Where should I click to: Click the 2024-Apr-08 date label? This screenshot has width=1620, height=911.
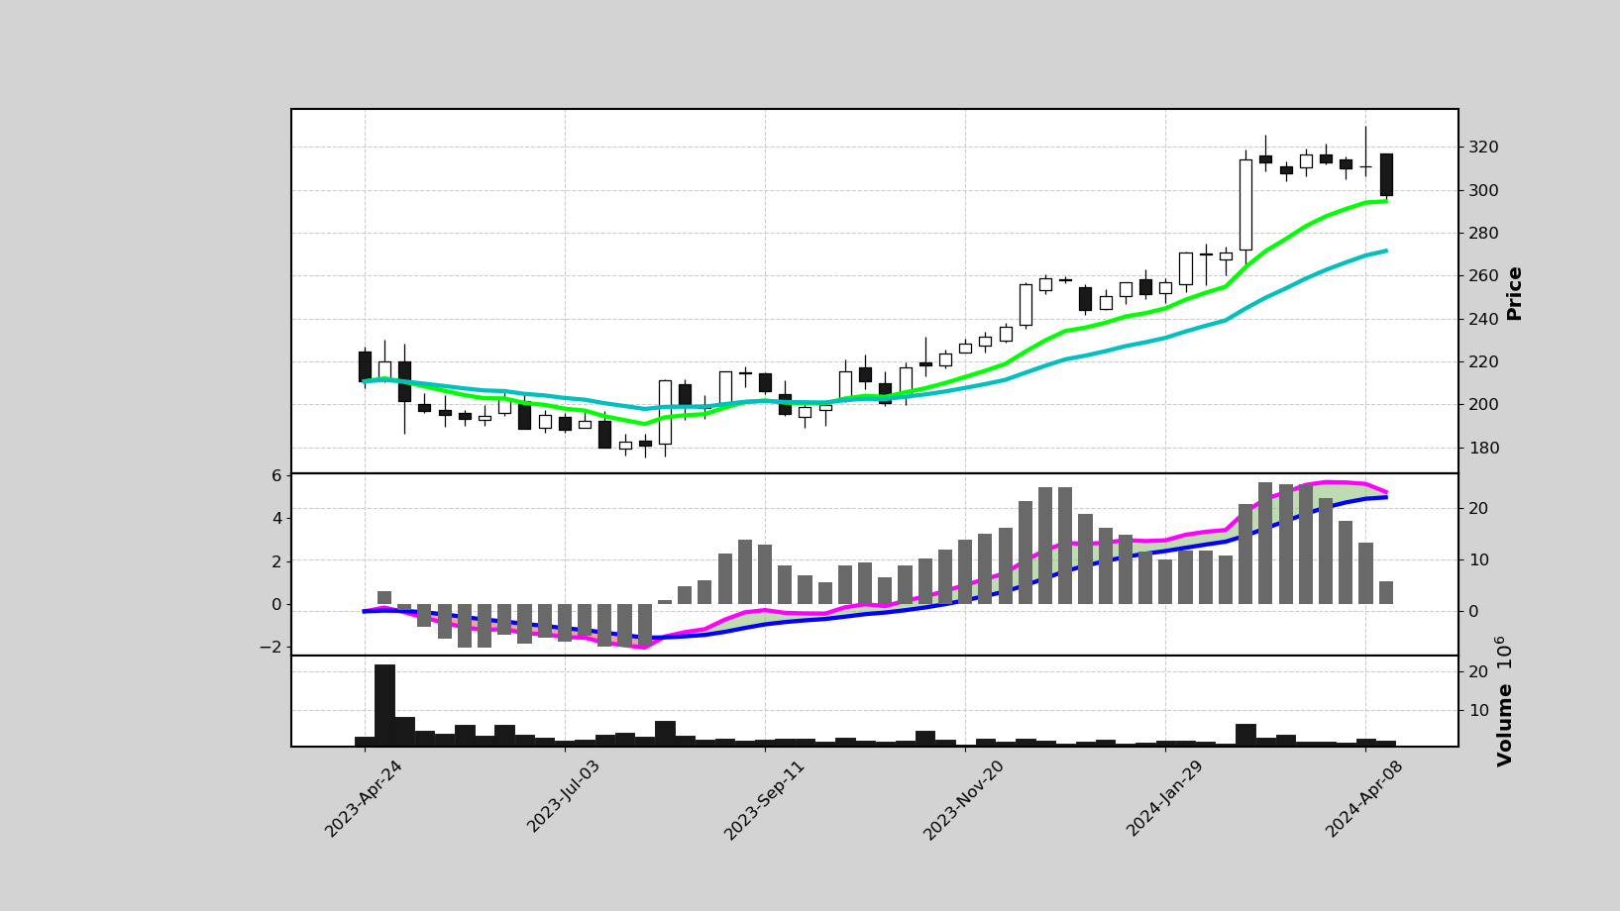[1364, 799]
